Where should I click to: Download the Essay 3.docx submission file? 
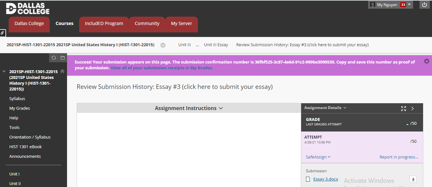tap(413, 179)
